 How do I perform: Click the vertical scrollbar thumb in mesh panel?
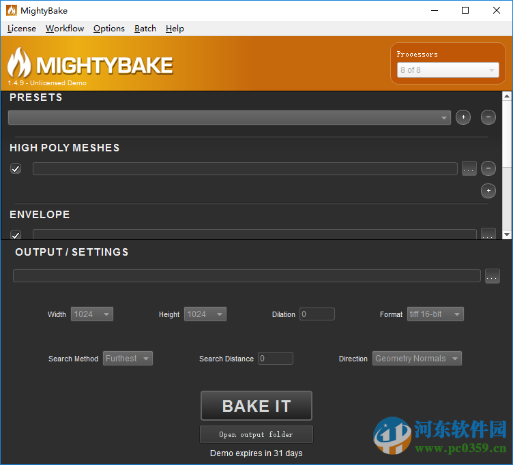coord(507,134)
